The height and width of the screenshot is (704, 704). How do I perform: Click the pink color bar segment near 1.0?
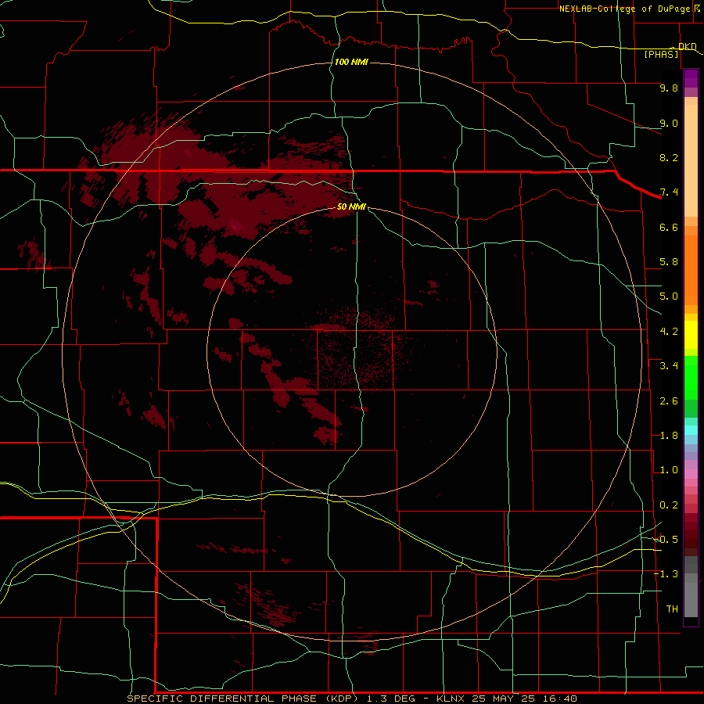pos(691,474)
